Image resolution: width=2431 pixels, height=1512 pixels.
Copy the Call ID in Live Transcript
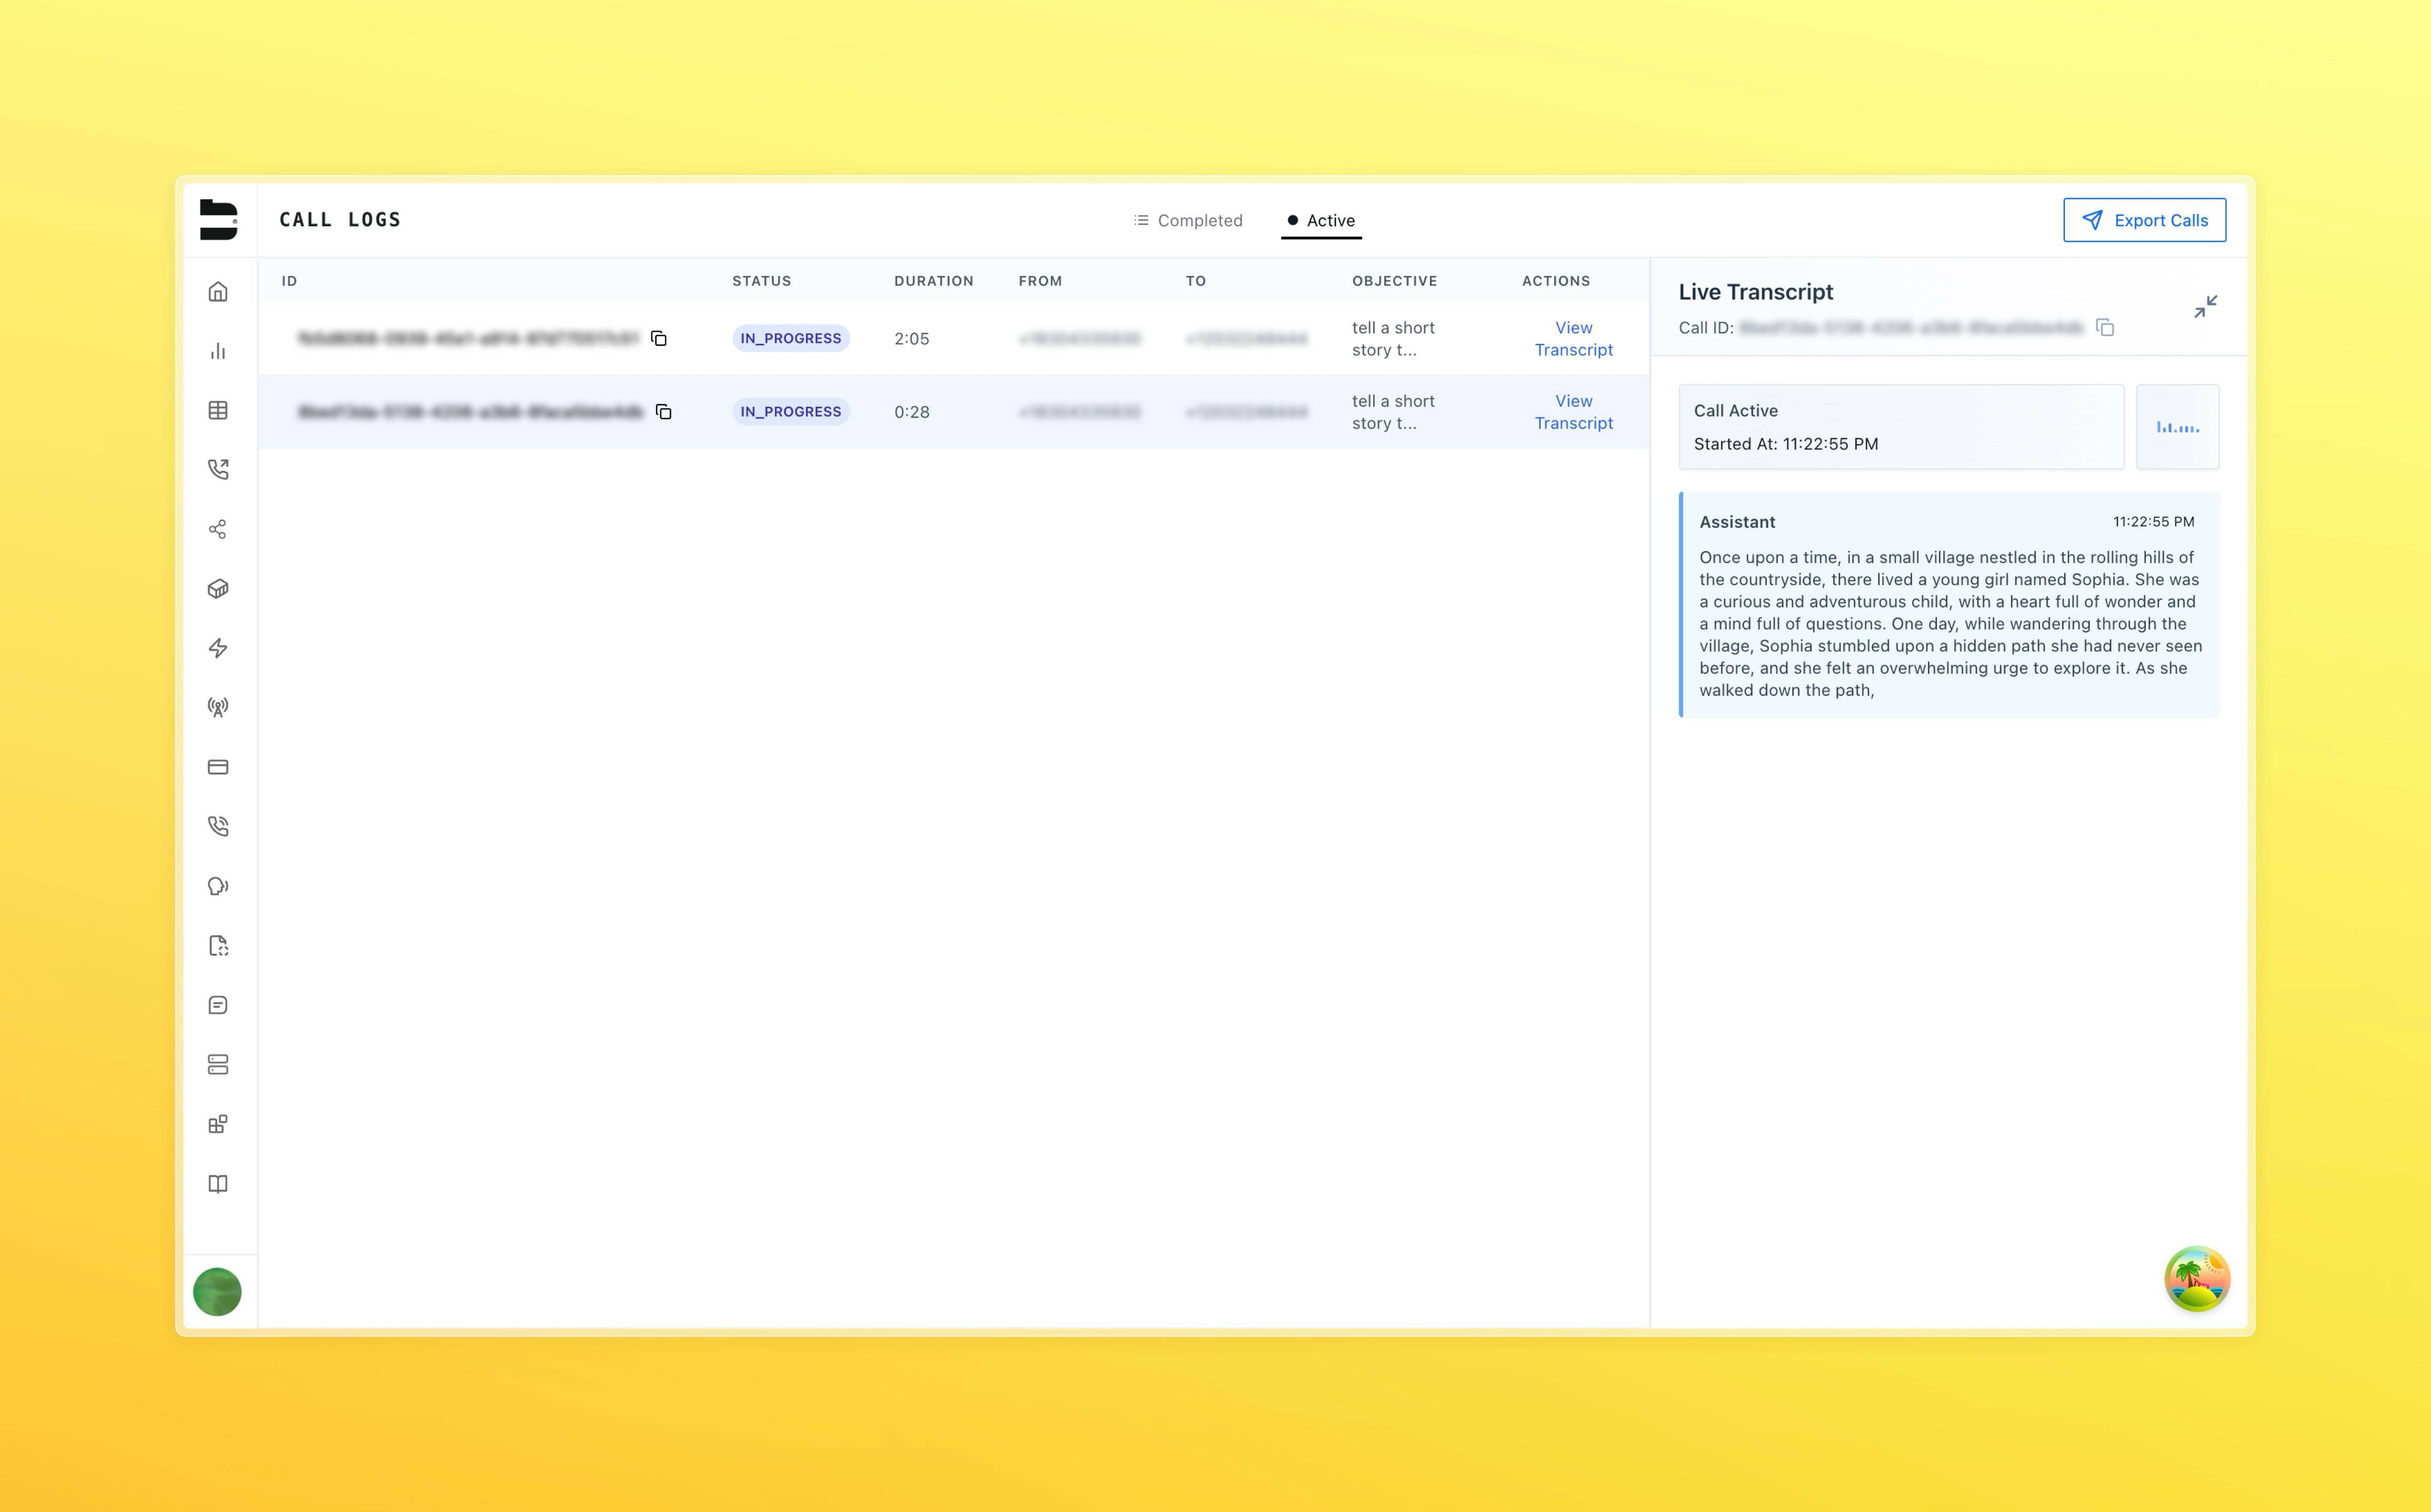click(x=2105, y=328)
